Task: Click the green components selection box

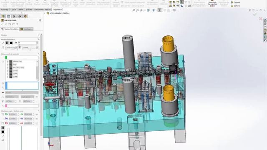Action: [x=22, y=57]
